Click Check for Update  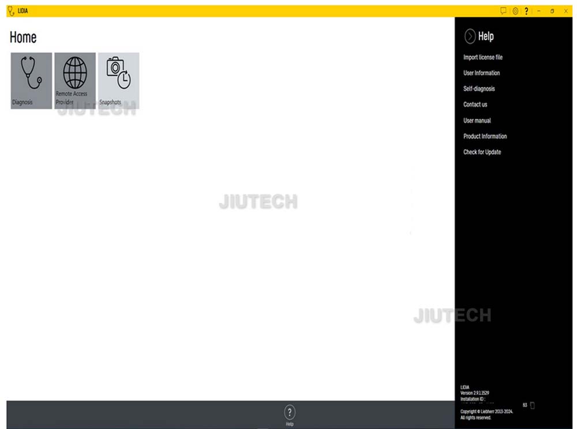click(482, 152)
